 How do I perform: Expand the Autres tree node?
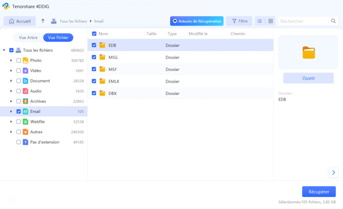pos(11,132)
